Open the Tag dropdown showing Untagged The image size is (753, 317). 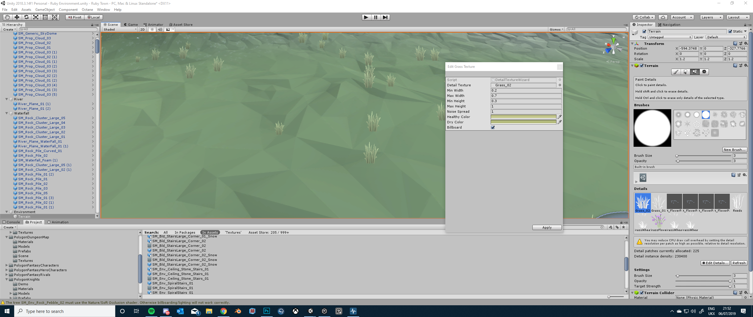[670, 37]
